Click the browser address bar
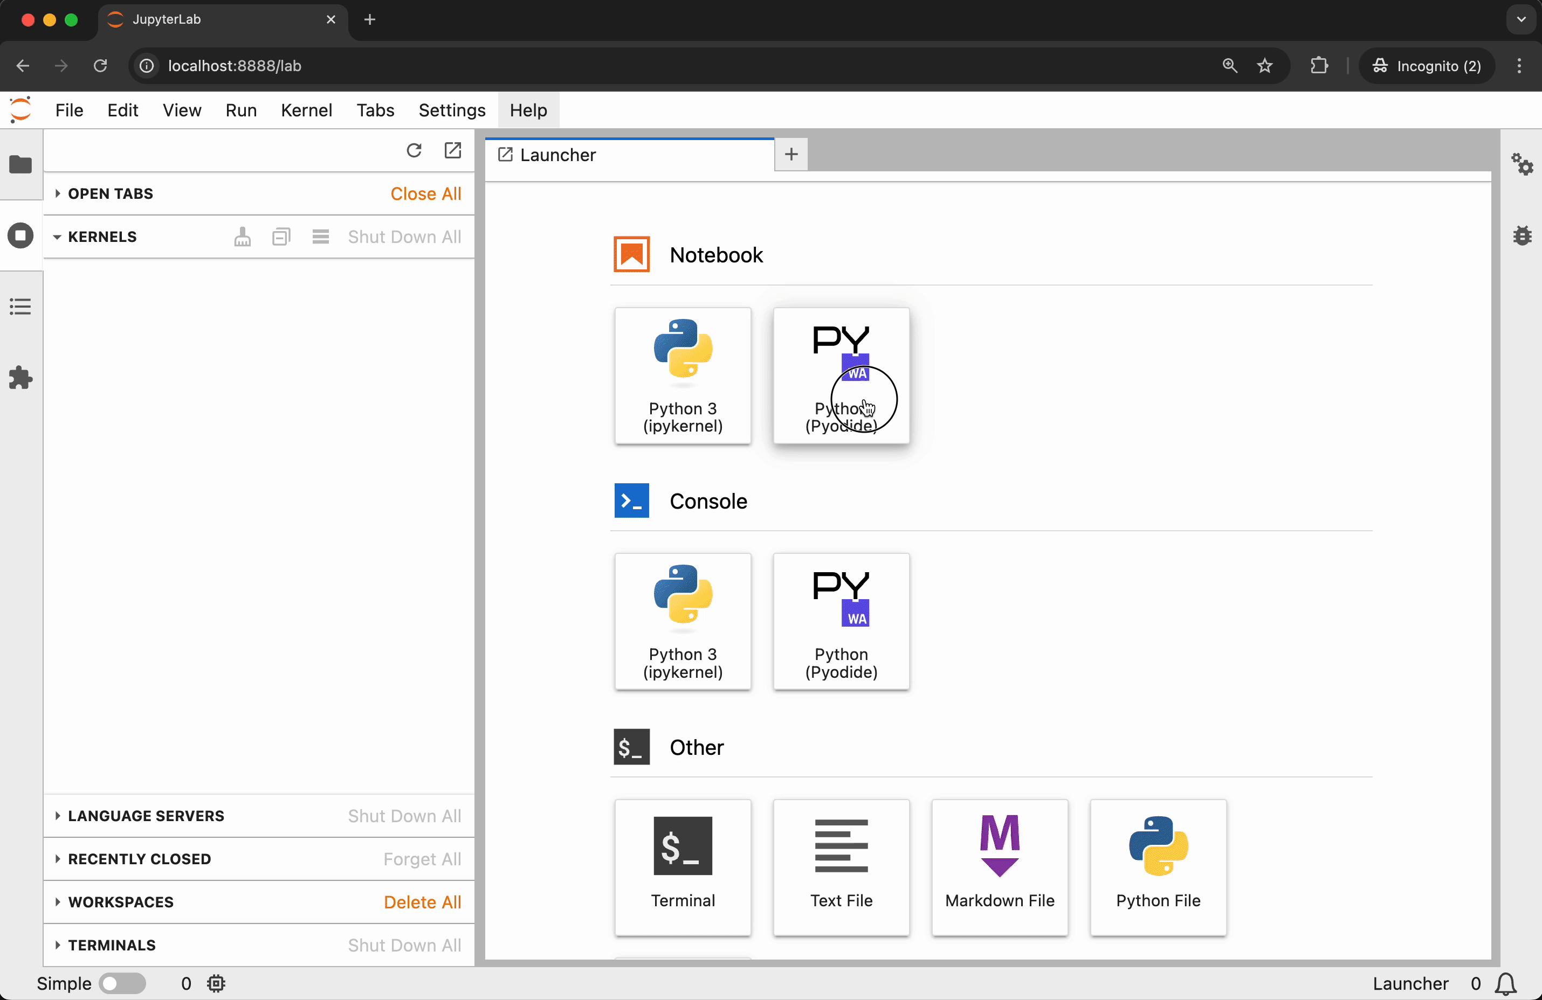 tap(648, 66)
